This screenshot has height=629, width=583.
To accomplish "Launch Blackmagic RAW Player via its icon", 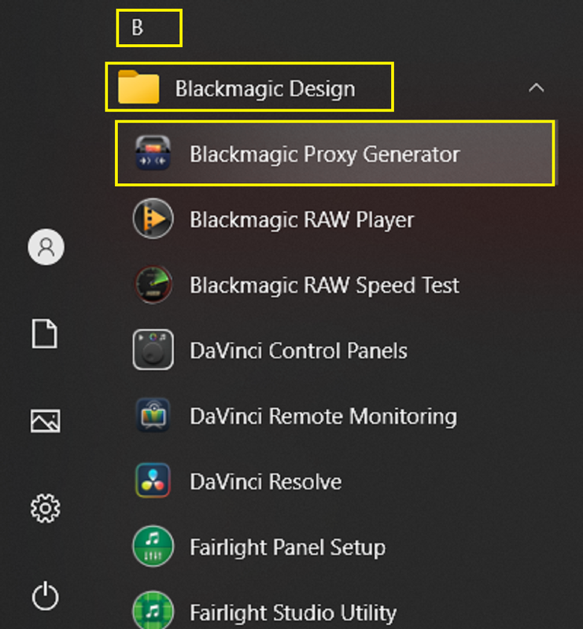I will [x=153, y=219].
